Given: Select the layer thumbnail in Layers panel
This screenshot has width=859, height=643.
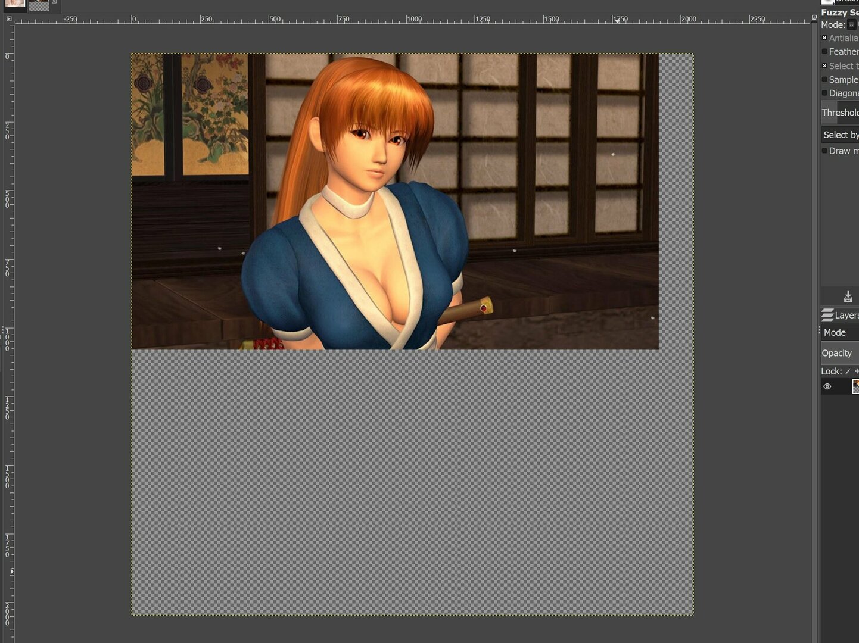Looking at the screenshot, I should (x=855, y=386).
